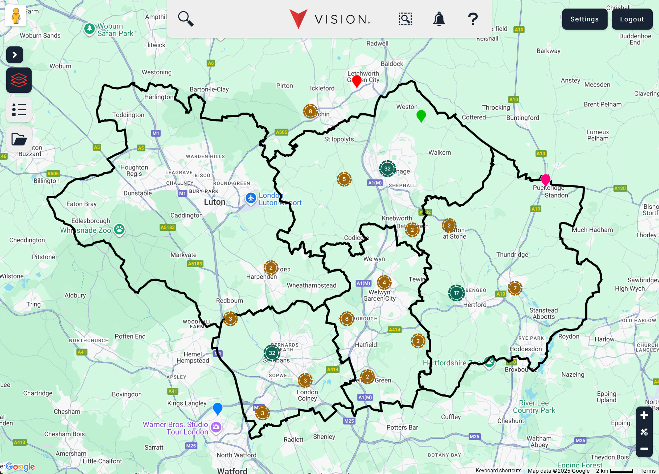659x474 pixels.
Task: Open the search tool in the top toolbar
Action: (186, 19)
